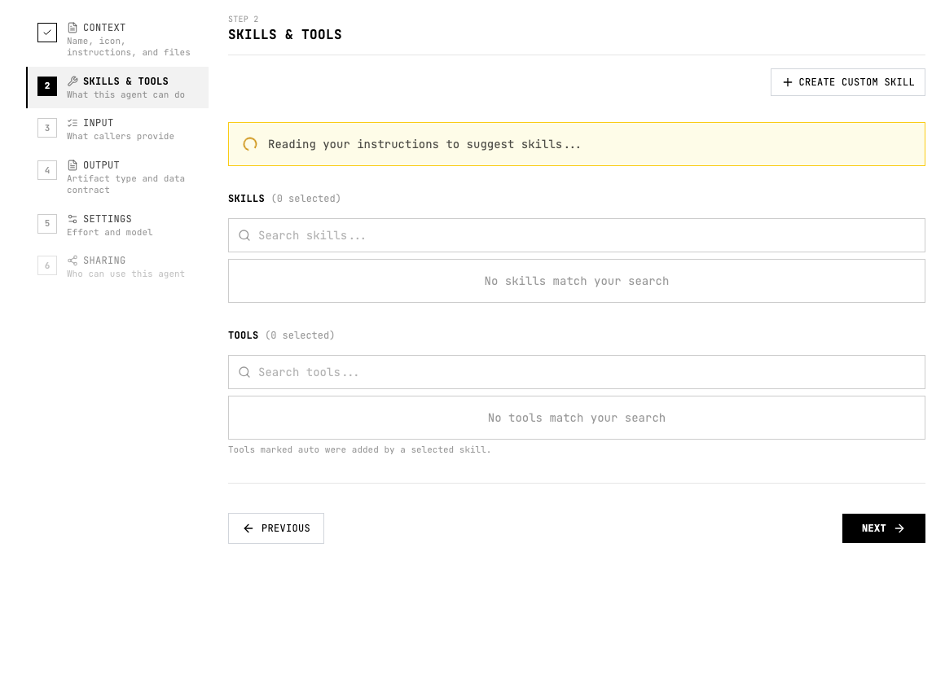Click the completed checkmark box for Context
Screen dimensions: 945x692
click(x=47, y=33)
